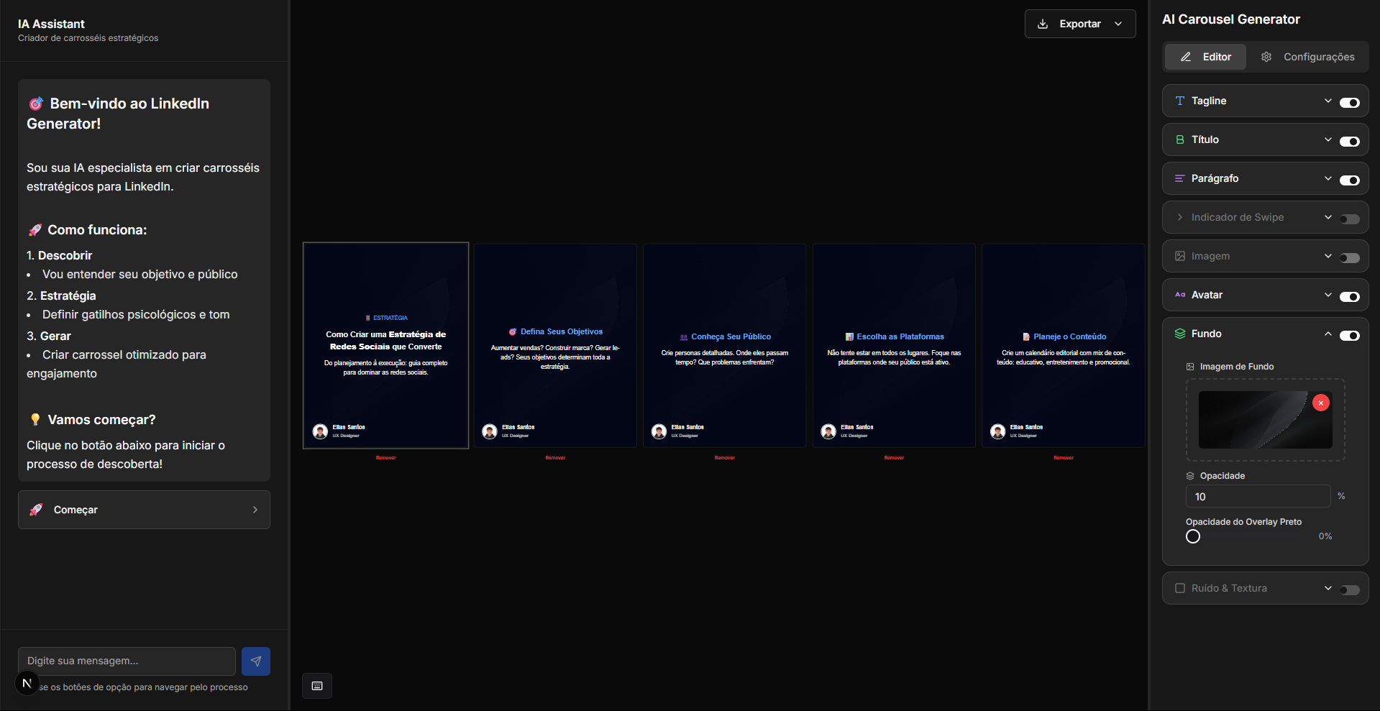Expand the Título section chevron

1328,139
